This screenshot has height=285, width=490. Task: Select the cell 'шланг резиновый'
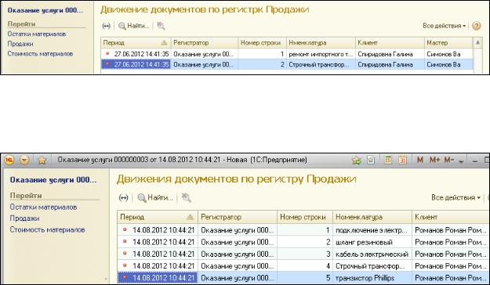pyautogui.click(x=372, y=242)
